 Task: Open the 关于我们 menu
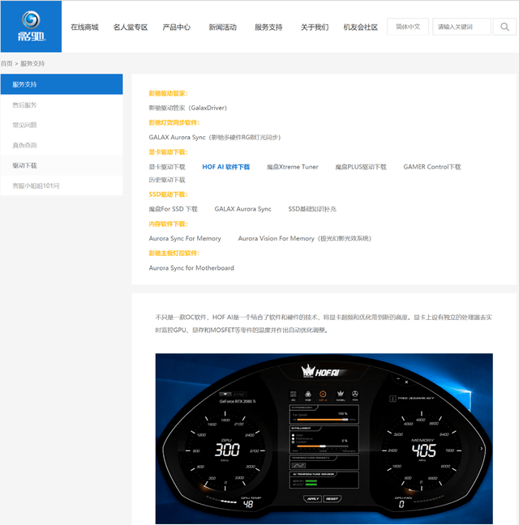(x=315, y=27)
